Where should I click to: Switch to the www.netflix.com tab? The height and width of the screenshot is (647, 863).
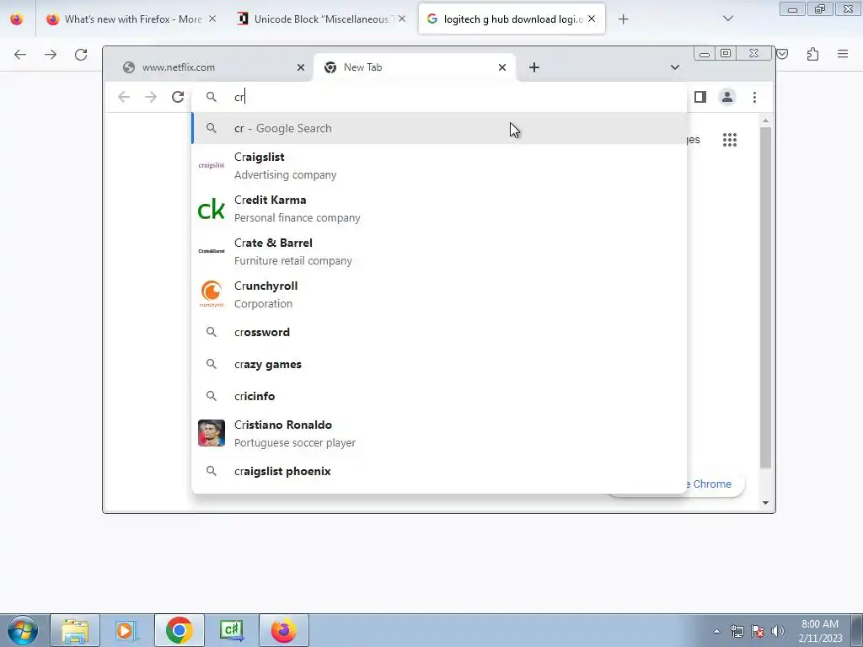(213, 67)
